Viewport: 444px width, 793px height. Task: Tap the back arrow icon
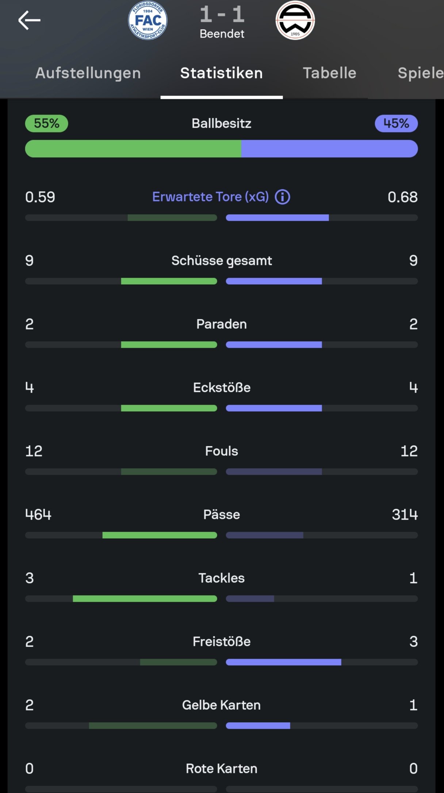[29, 20]
